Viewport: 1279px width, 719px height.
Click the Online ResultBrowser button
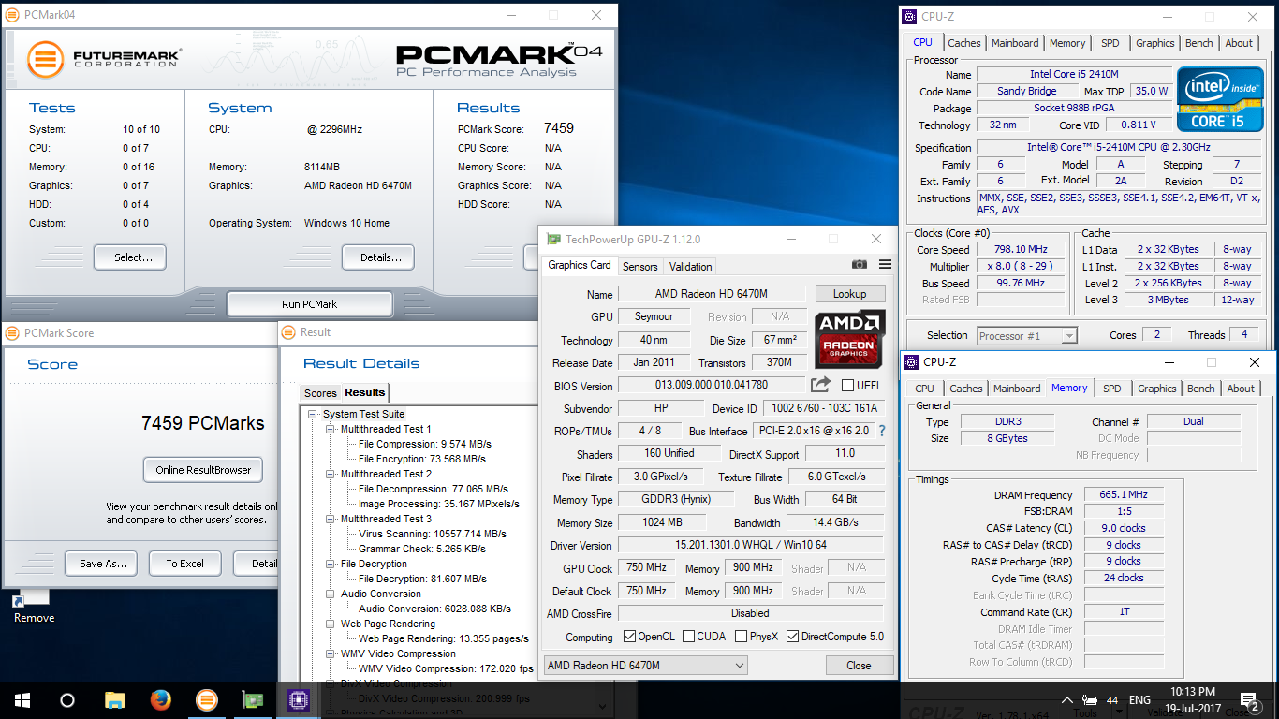coord(203,470)
